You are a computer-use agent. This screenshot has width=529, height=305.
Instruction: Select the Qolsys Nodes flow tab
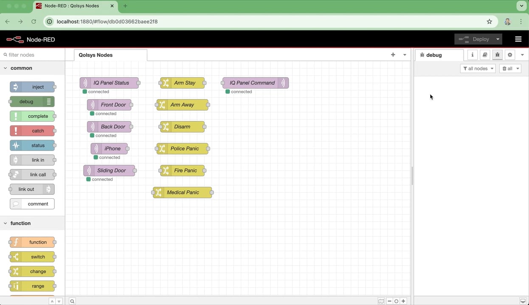[110, 55]
